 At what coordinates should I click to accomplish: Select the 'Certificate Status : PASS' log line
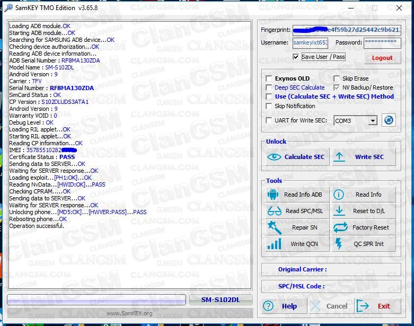click(x=42, y=157)
